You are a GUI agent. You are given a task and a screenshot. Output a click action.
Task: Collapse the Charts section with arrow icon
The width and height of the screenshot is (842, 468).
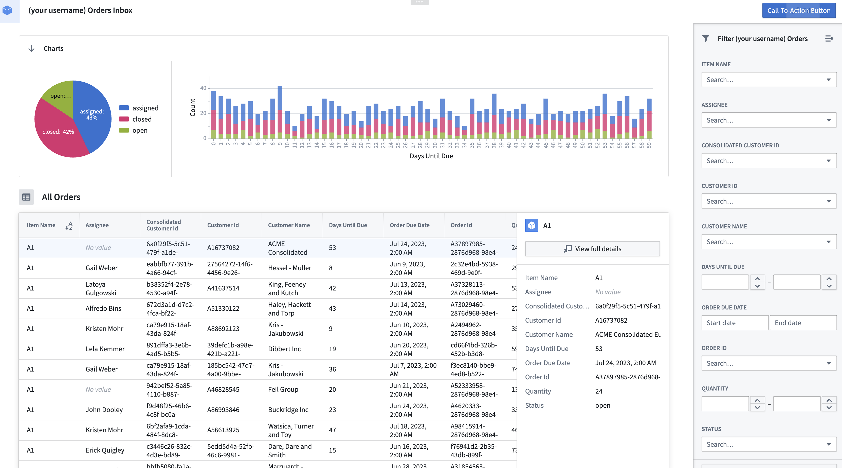tap(31, 48)
